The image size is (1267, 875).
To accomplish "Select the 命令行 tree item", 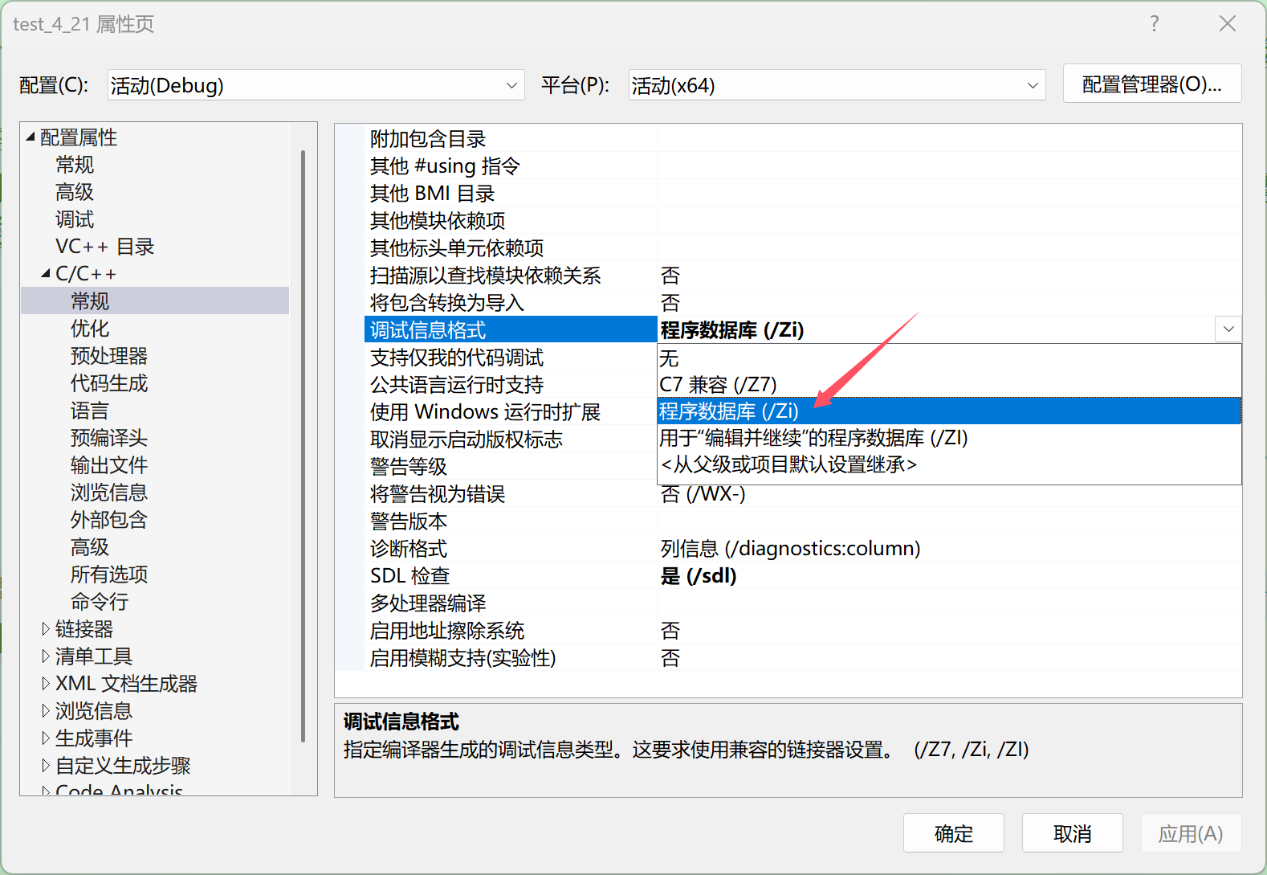I will (x=100, y=602).
